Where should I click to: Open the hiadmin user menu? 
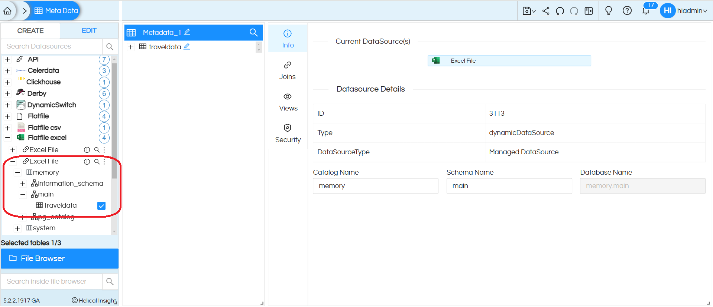tap(684, 11)
